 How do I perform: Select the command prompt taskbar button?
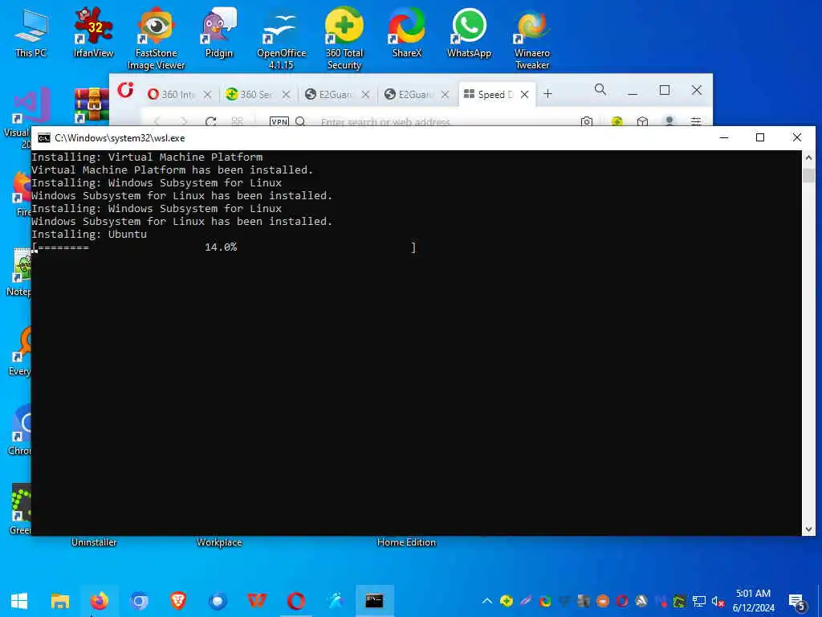tap(374, 601)
